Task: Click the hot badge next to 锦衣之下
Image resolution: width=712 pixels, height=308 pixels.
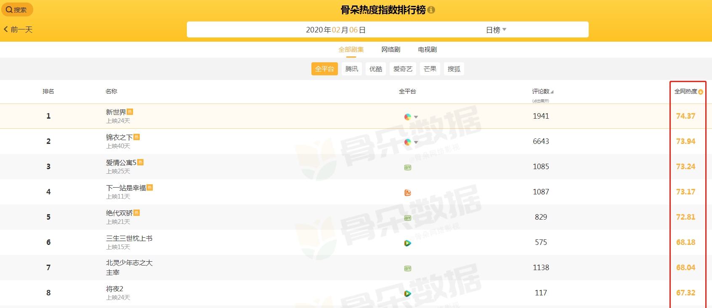Action: click(x=137, y=137)
